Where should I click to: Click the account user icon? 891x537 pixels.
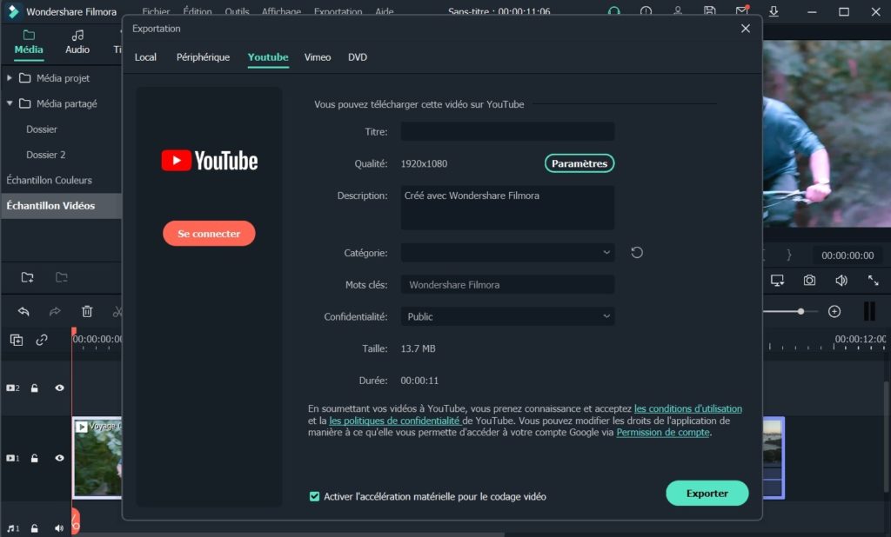click(678, 10)
